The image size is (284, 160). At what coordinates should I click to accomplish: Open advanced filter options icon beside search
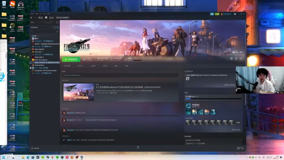tap(57, 32)
